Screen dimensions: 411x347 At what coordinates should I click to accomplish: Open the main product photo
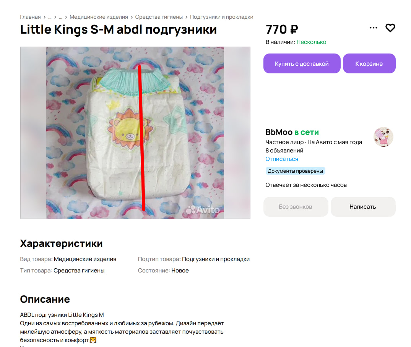tap(135, 133)
